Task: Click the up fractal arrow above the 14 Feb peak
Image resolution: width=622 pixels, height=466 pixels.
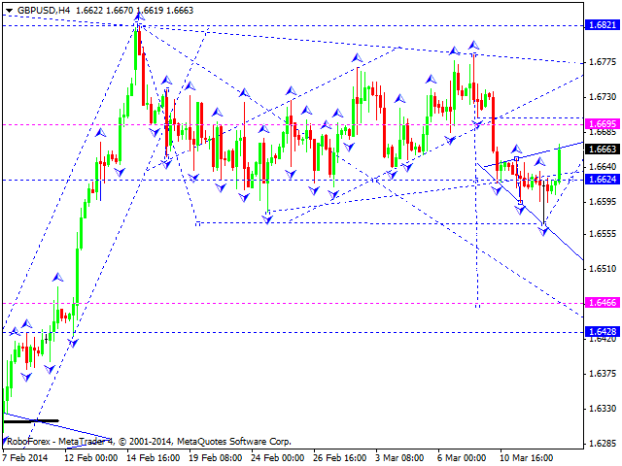Action: [138, 16]
